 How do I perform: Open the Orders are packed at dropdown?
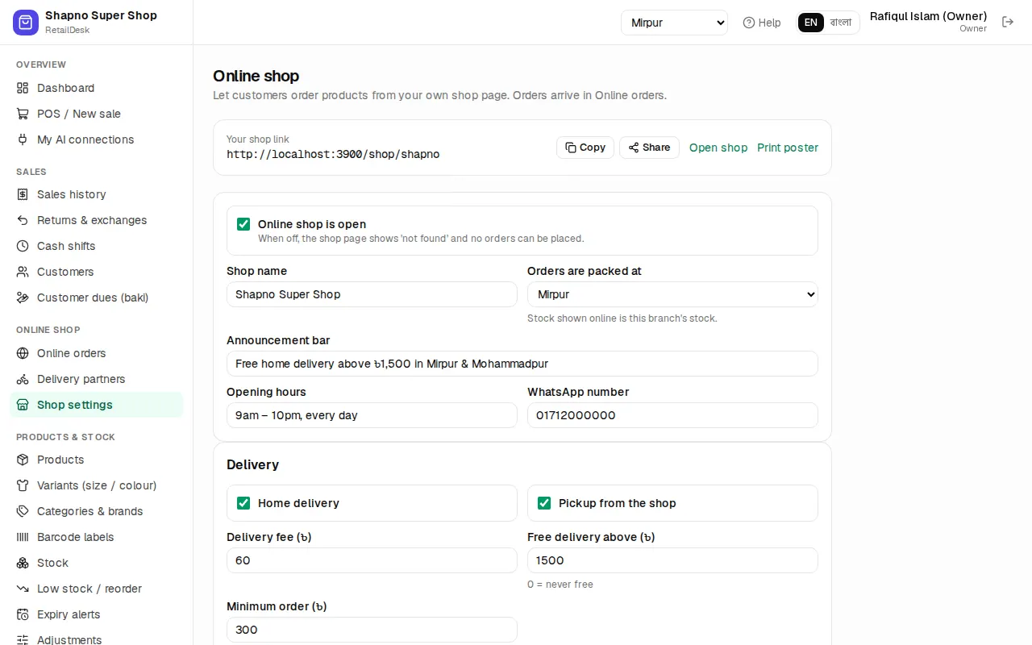672,294
